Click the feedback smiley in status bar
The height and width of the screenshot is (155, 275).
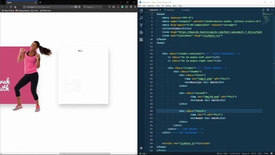pos(272,154)
